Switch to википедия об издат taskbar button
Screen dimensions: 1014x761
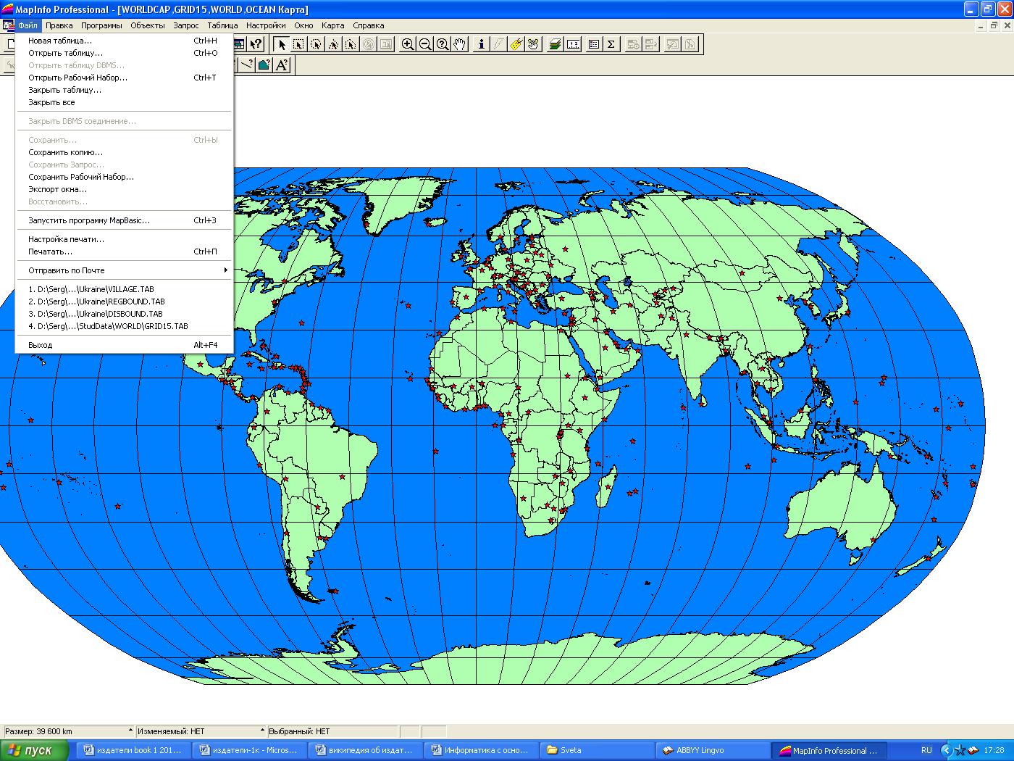click(366, 751)
